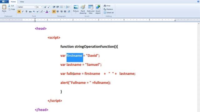Click the Insert object button
The image size is (200, 112).
click(x=98, y=9)
